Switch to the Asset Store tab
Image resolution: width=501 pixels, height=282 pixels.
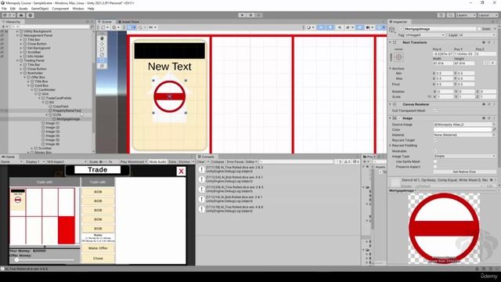pos(128,22)
